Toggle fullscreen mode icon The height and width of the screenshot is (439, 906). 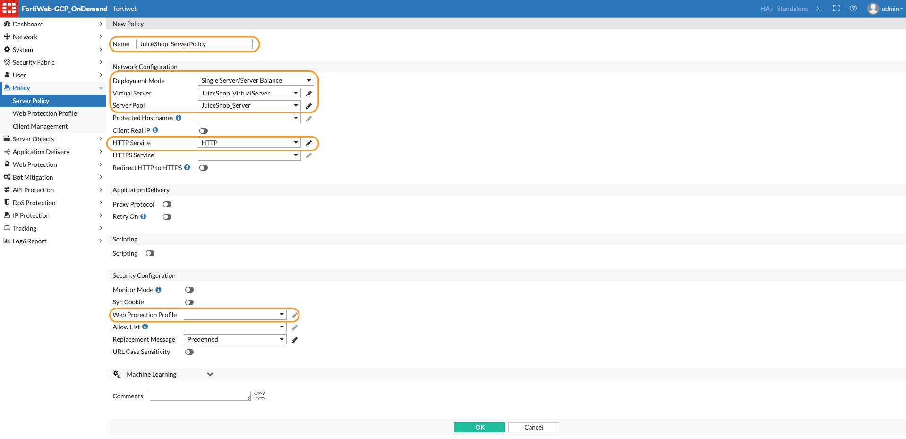pyautogui.click(x=837, y=9)
